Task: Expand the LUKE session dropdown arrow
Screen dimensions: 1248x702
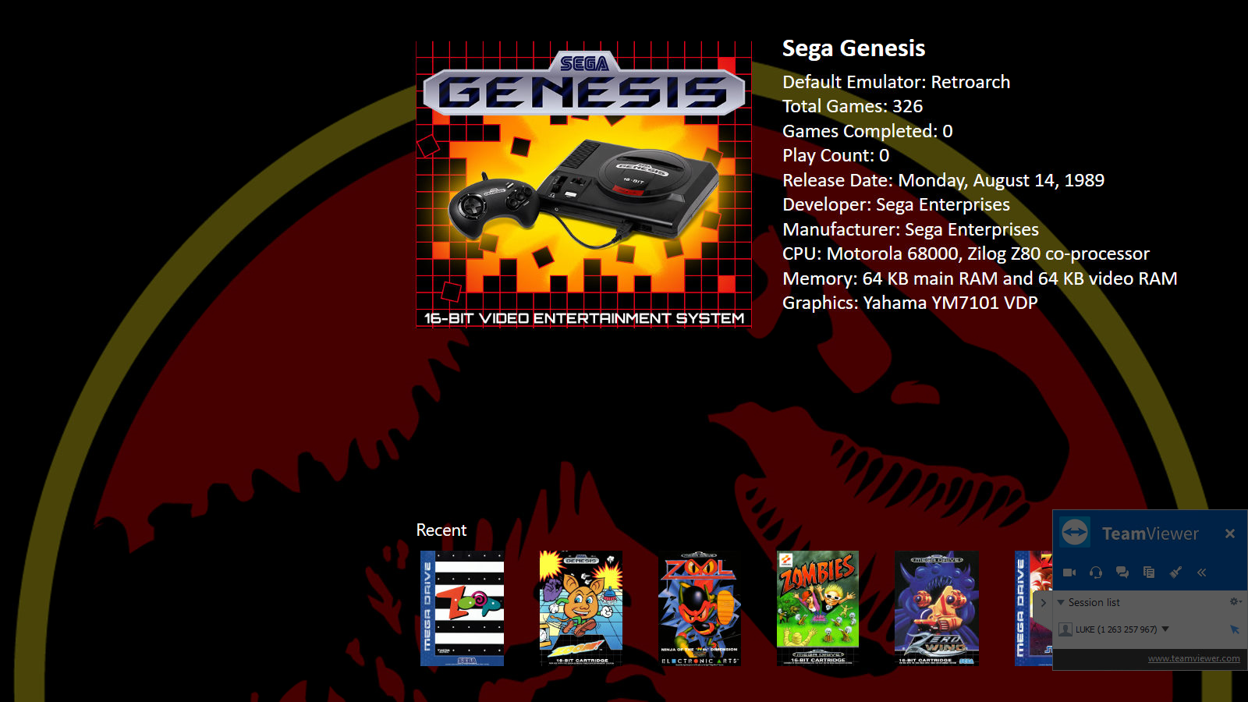Action: point(1165,629)
